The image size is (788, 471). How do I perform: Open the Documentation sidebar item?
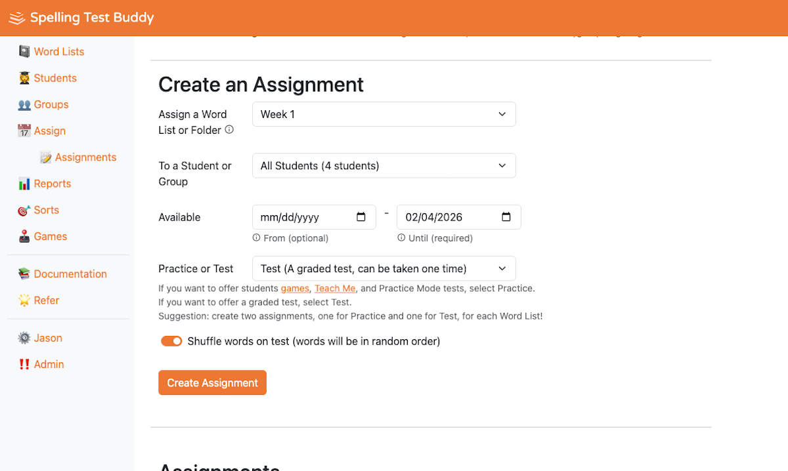70,274
